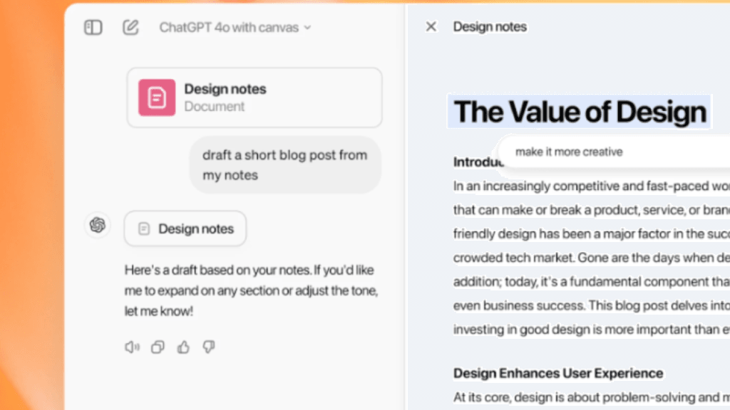Click the document icon in the Design notes chip

pyautogui.click(x=144, y=228)
